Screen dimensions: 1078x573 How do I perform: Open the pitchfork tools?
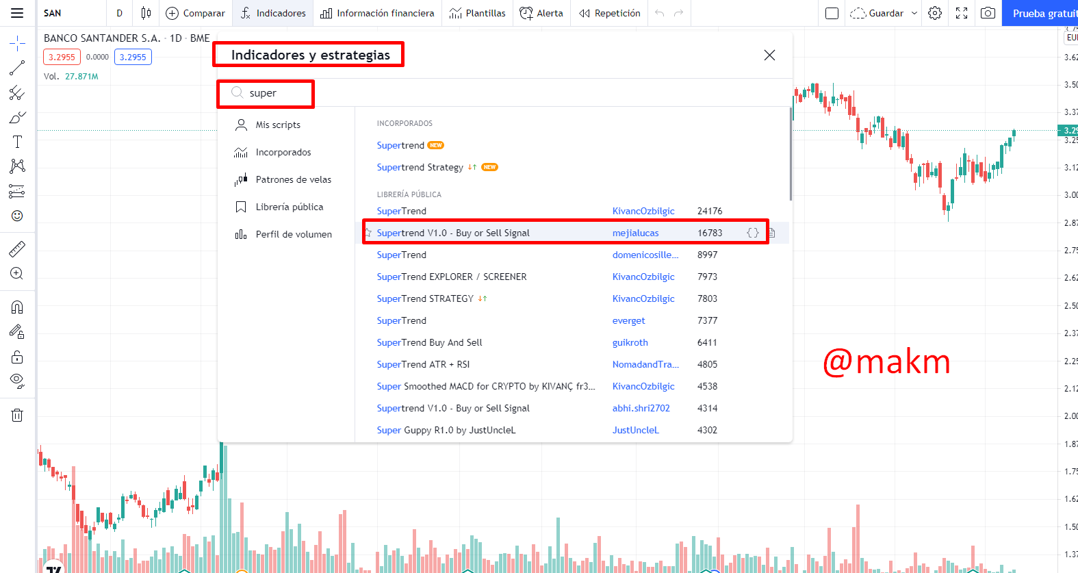coord(17,92)
